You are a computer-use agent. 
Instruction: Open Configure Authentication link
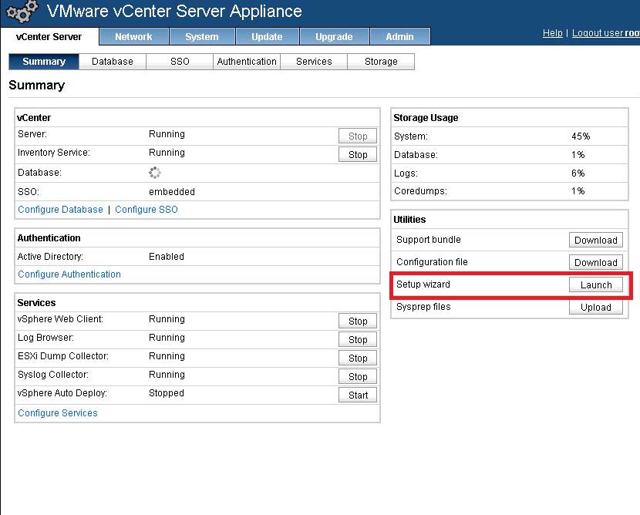(x=69, y=274)
